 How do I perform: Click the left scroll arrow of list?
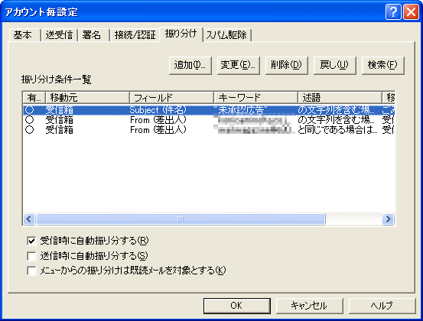29,219
